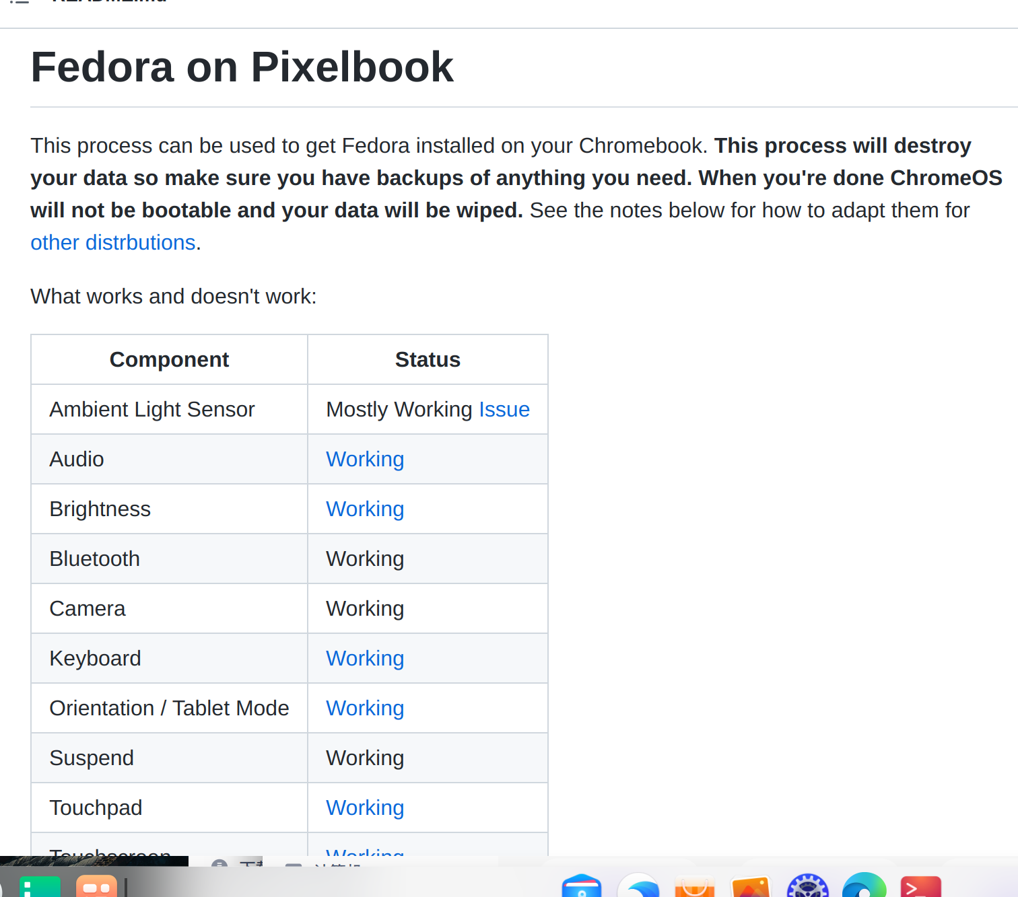
Task: Click the Touchpad row's Working link
Action: (x=365, y=808)
